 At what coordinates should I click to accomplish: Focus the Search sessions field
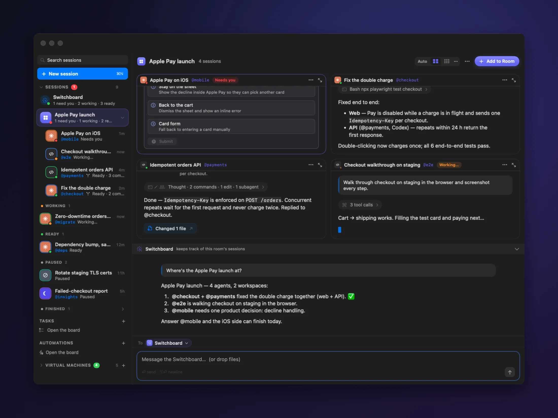point(82,60)
